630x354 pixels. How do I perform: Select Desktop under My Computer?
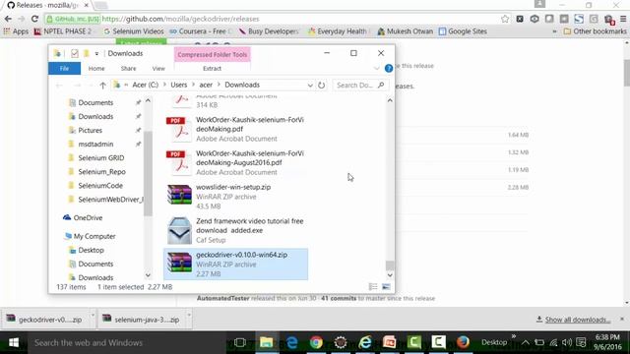pyautogui.click(x=91, y=250)
